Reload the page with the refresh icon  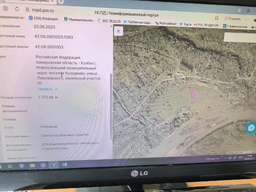17,9
